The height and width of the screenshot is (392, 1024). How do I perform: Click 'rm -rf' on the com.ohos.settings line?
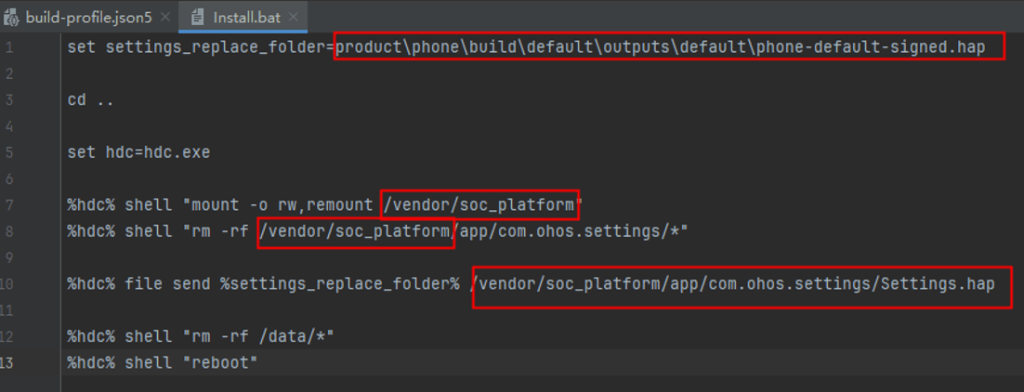pyautogui.click(x=221, y=231)
